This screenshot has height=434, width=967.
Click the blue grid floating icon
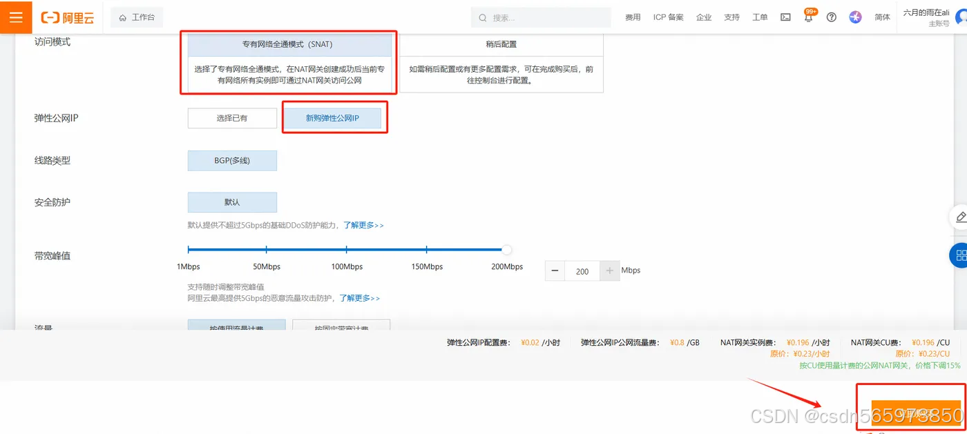tap(959, 256)
